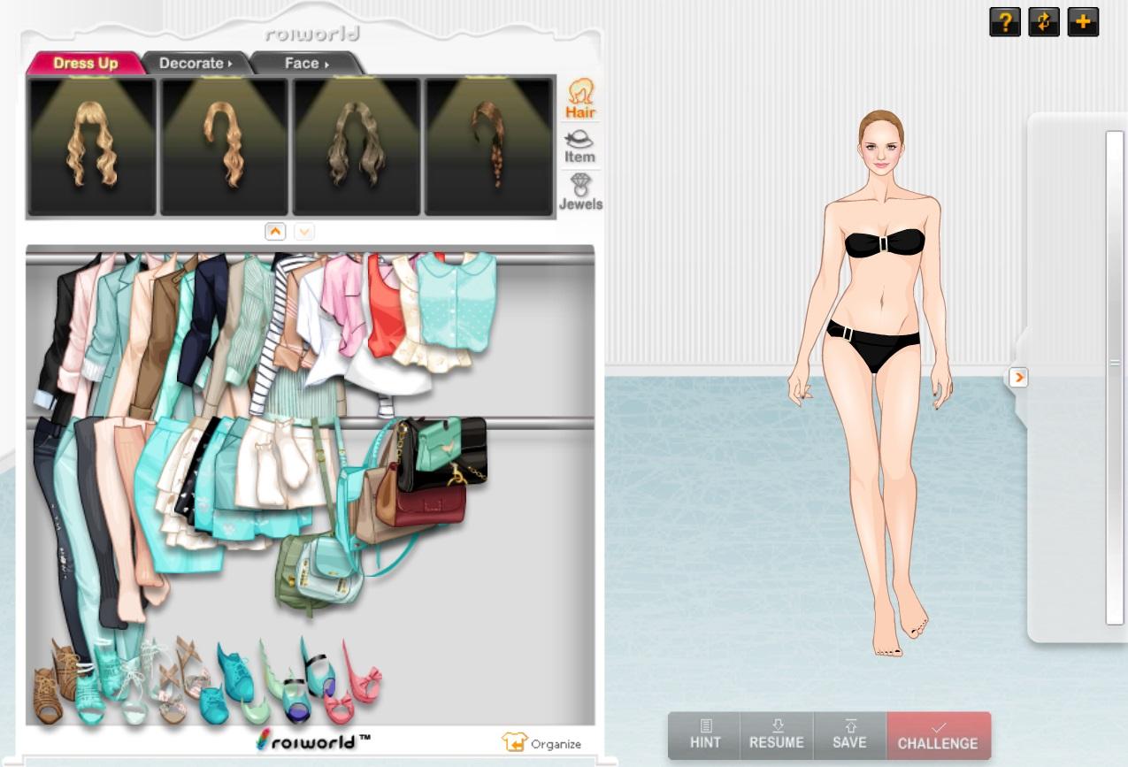Open the Hair category icon

(580, 98)
